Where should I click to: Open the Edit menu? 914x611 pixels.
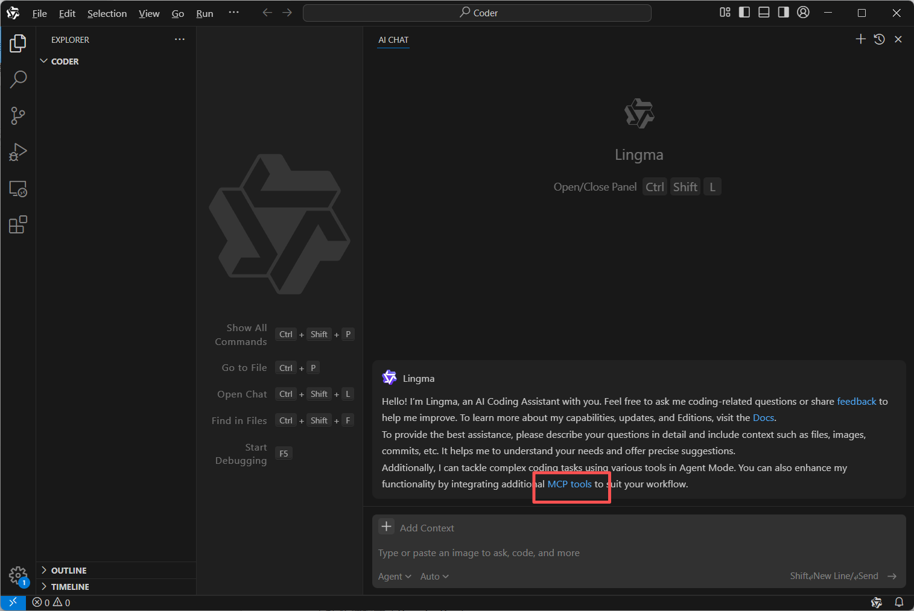pyautogui.click(x=67, y=13)
